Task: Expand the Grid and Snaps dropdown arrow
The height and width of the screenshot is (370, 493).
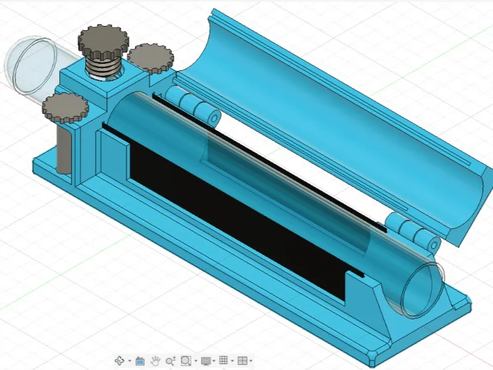Action: 232,361
